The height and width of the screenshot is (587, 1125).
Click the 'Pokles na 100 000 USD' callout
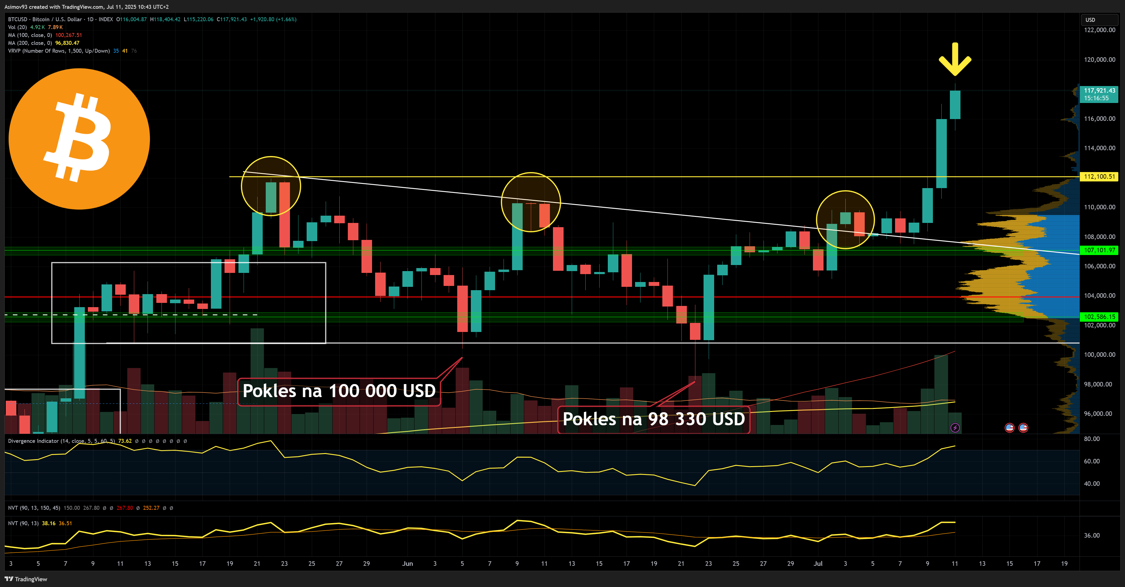point(339,391)
